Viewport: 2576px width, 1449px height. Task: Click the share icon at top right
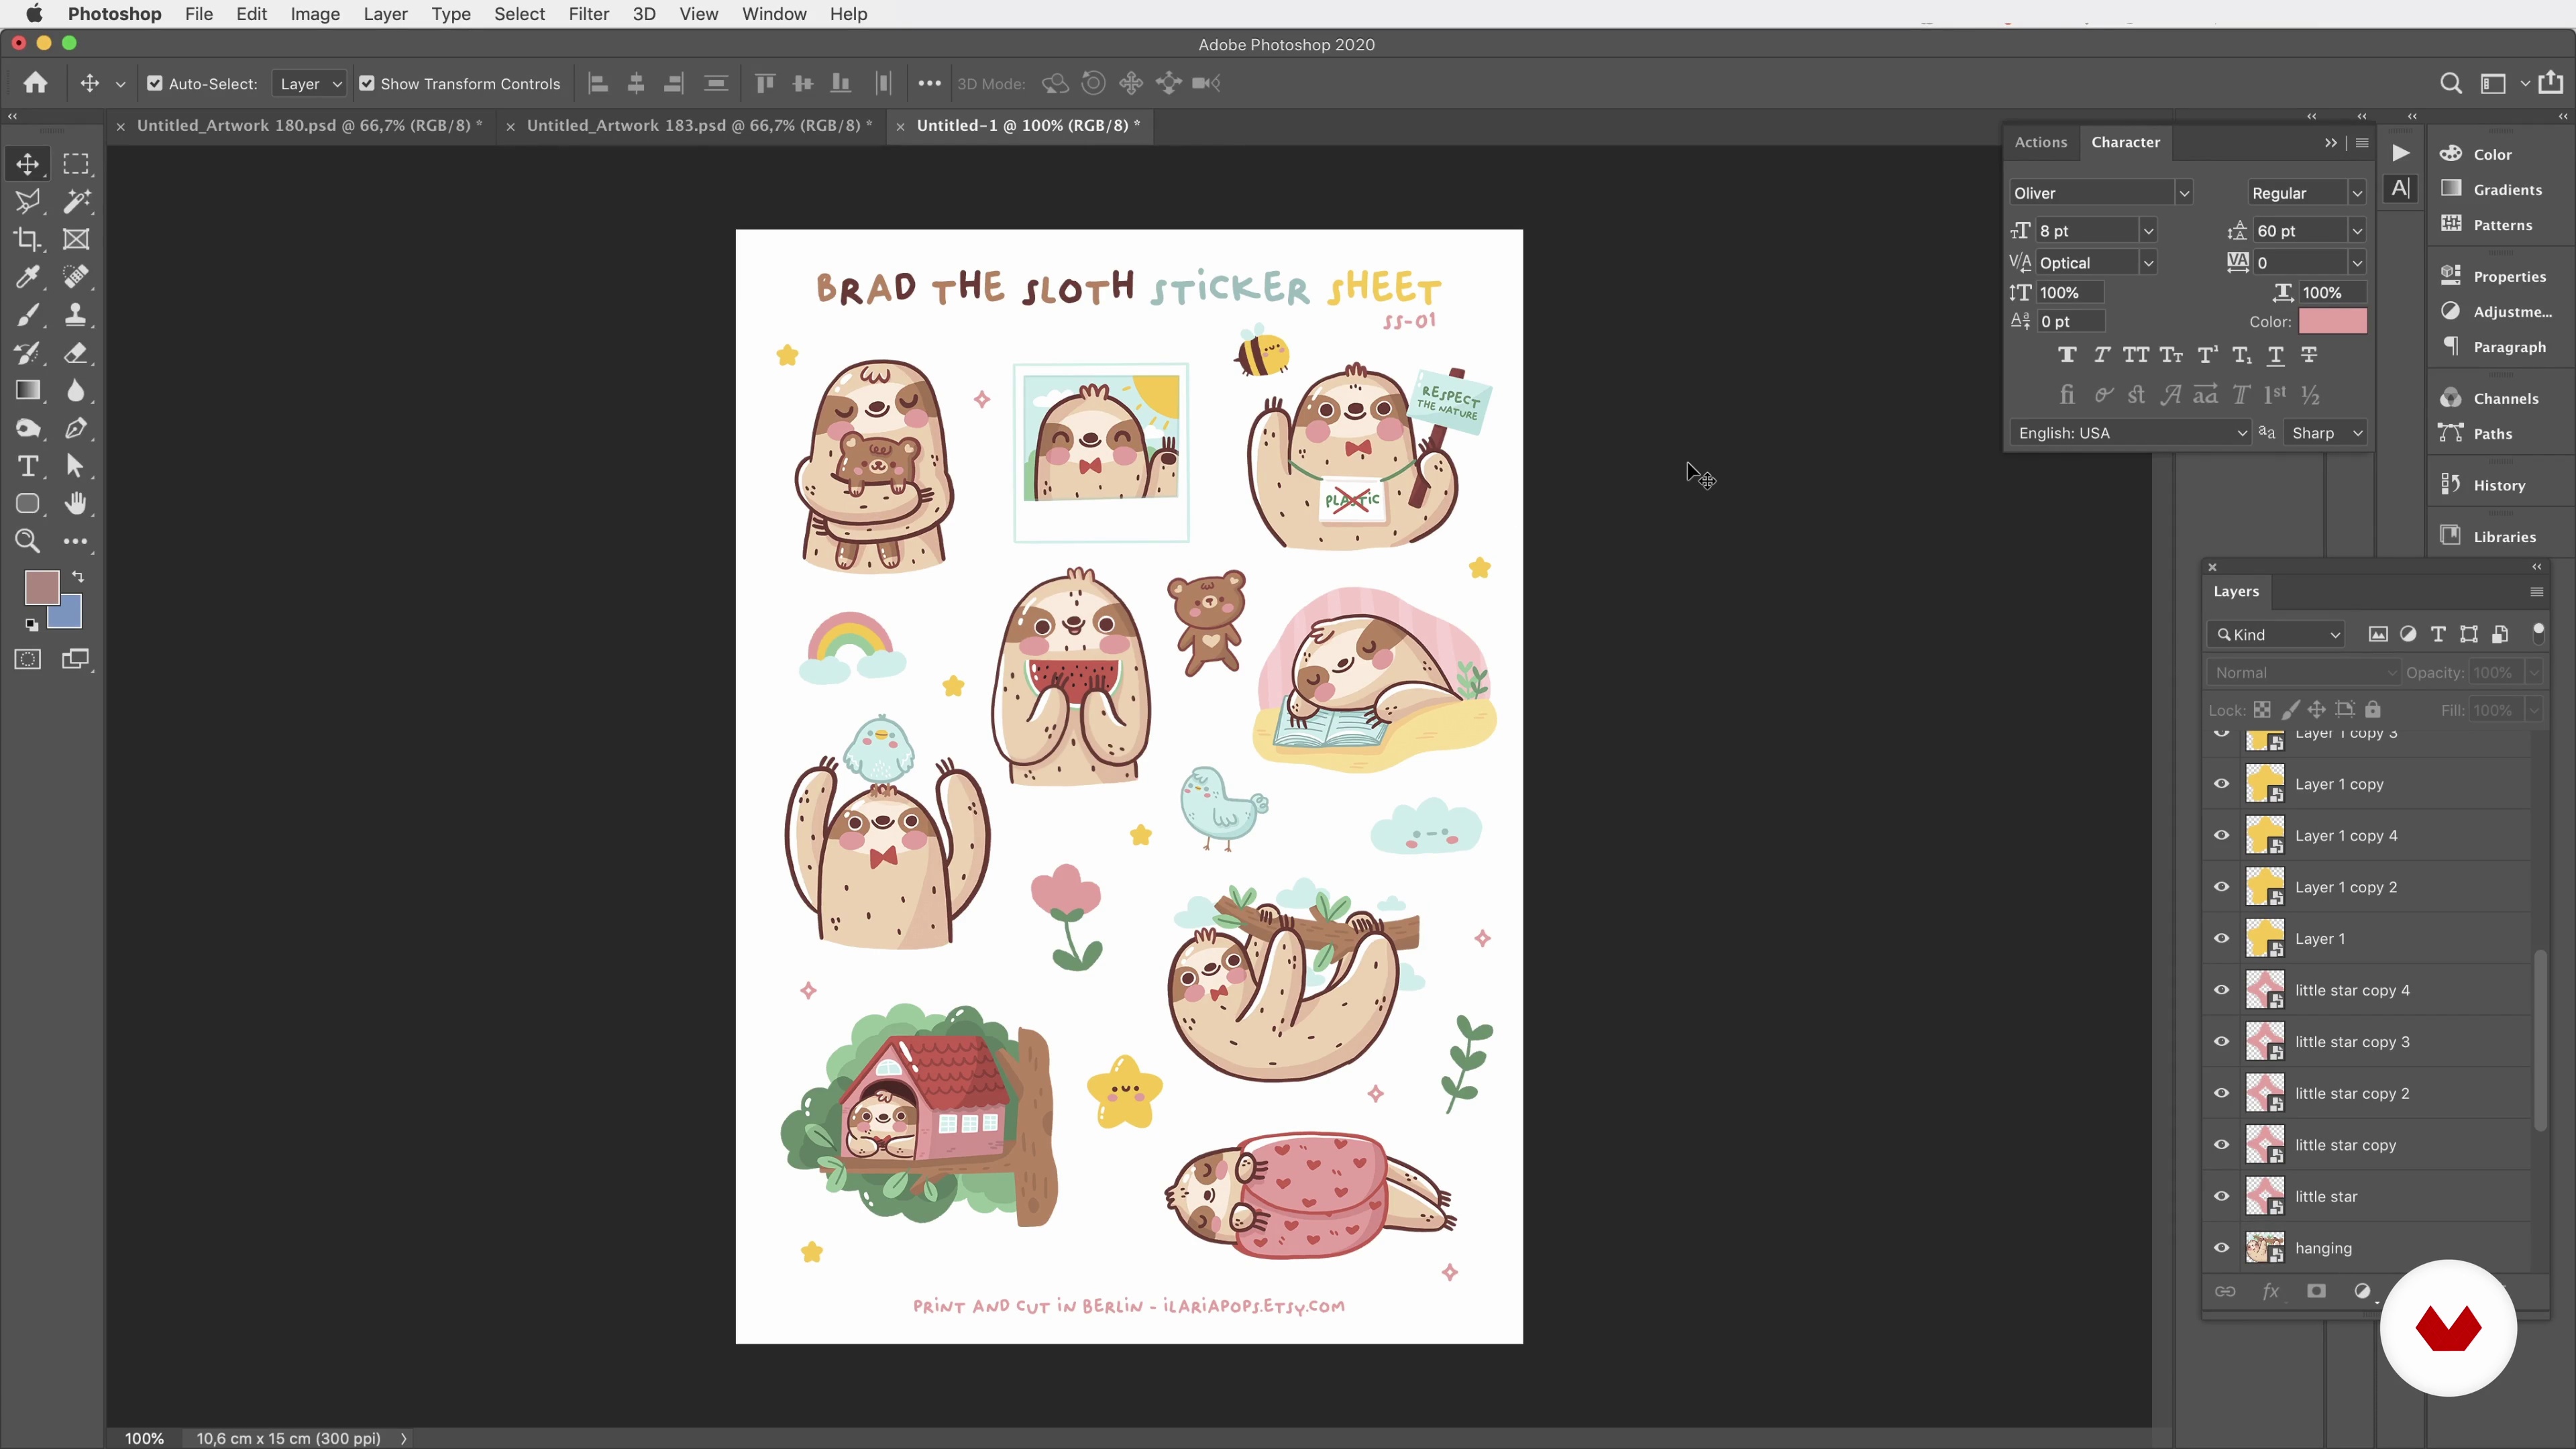[x=2551, y=82]
